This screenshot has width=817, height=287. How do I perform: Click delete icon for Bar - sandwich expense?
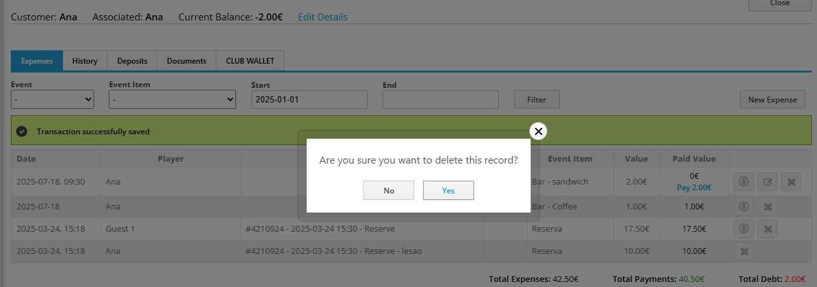tap(792, 182)
